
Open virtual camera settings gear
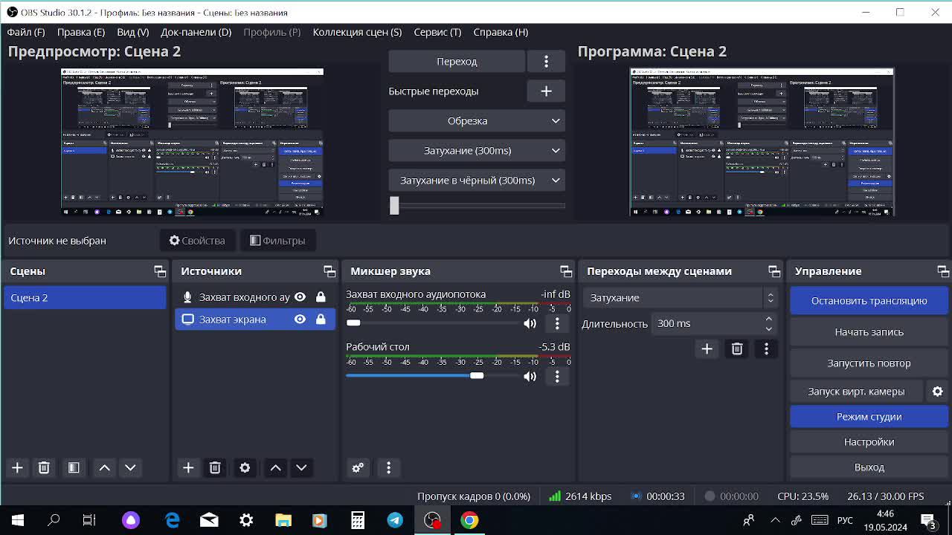tap(937, 392)
